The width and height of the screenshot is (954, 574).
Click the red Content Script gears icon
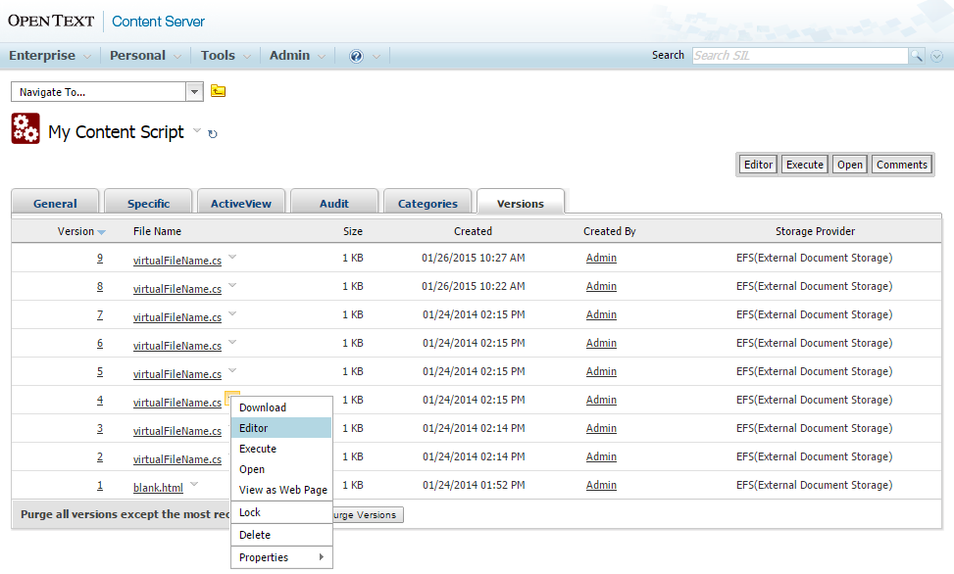point(25,129)
